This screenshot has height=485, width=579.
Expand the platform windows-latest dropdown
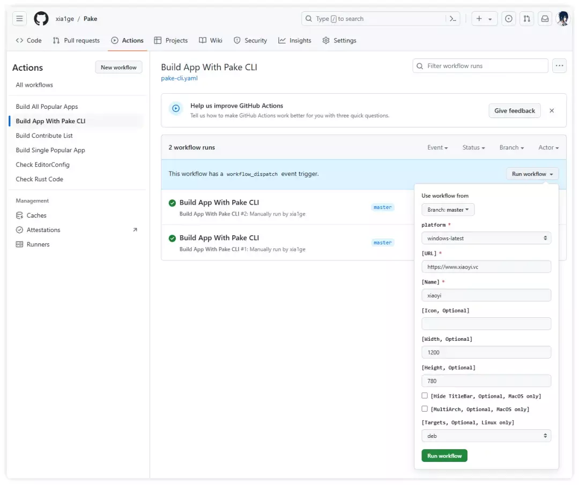[x=486, y=238]
